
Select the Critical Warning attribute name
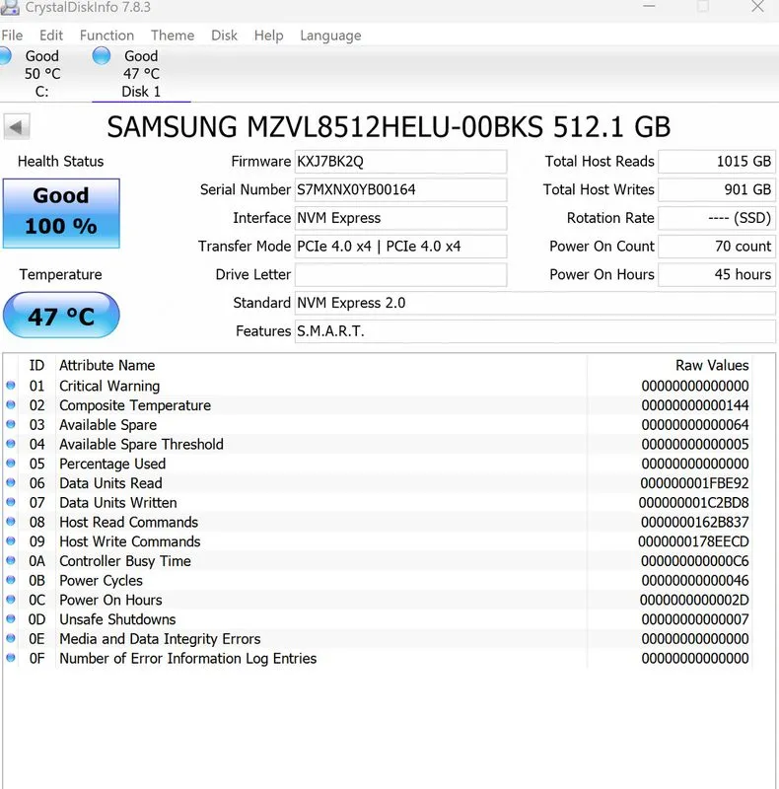pos(109,386)
